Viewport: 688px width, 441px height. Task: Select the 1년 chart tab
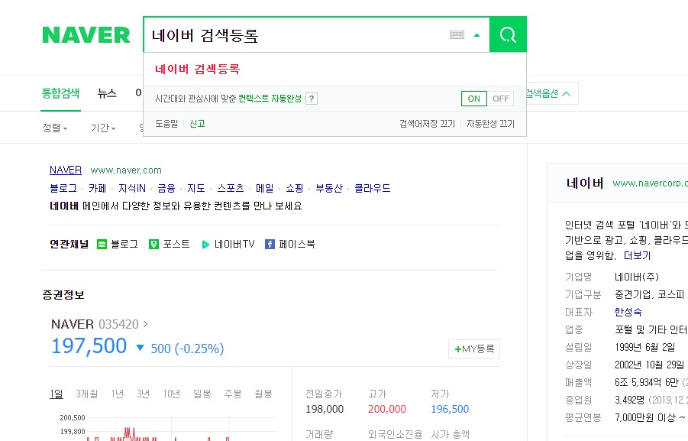tap(117, 394)
